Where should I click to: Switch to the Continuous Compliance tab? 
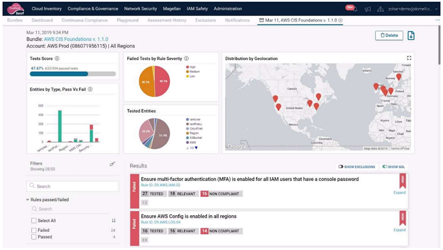pos(85,20)
